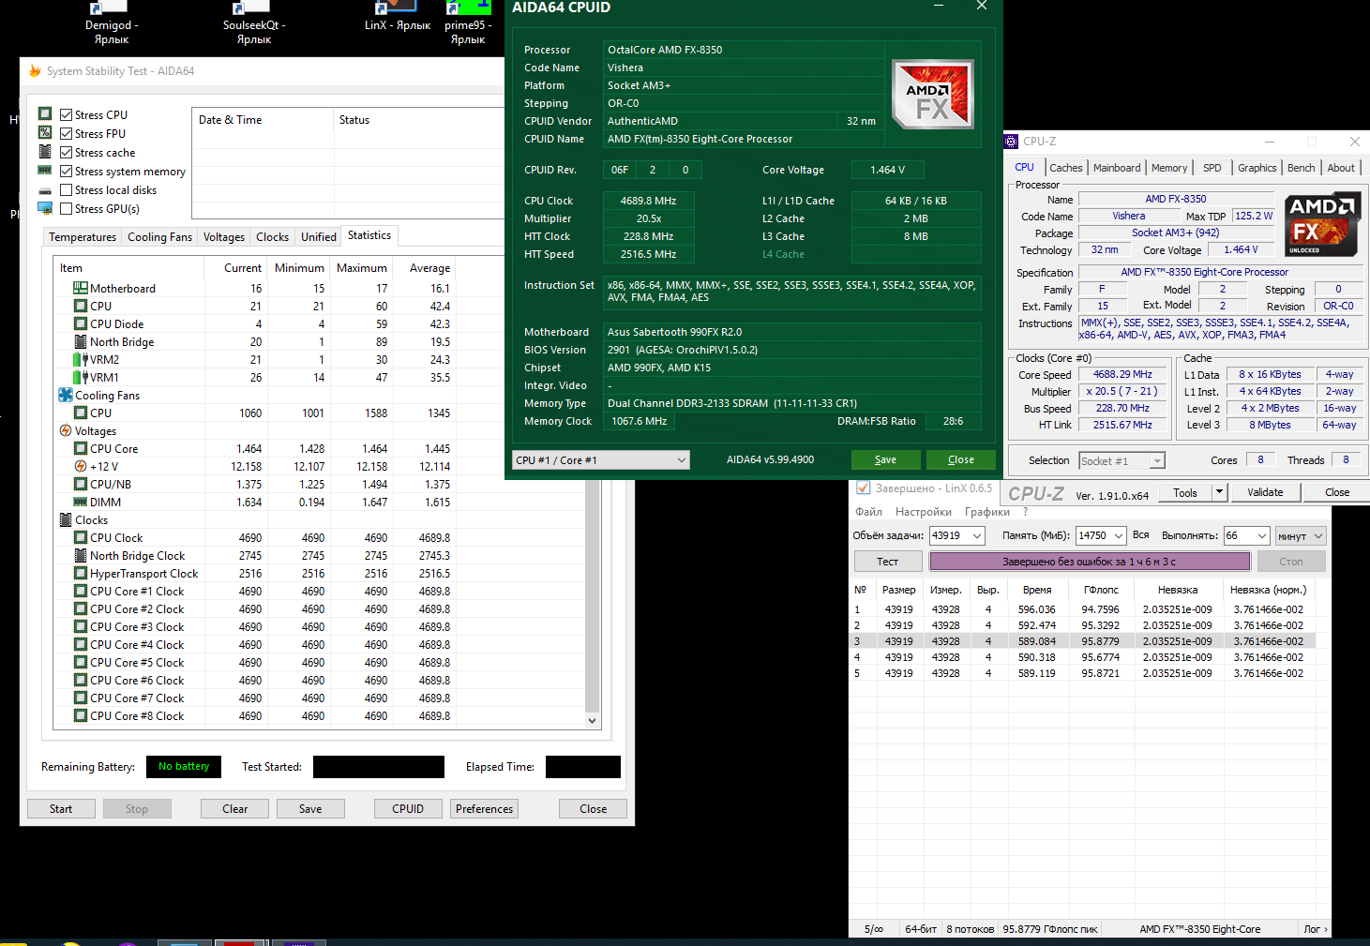The width and height of the screenshot is (1370, 946).
Task: Select row 3 in the LinX results table
Action: coord(1082,641)
